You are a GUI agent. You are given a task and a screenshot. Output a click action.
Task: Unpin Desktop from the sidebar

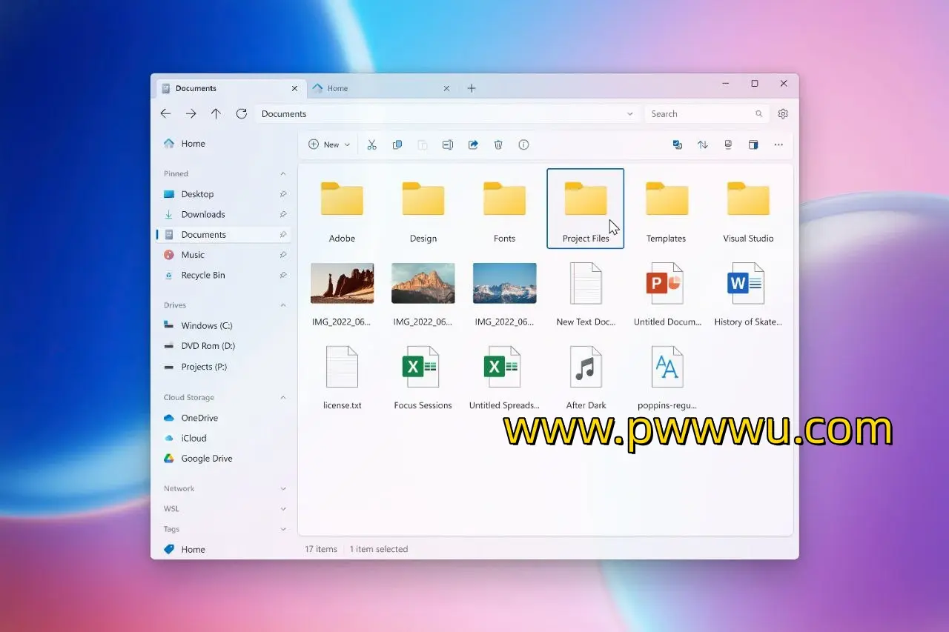(282, 194)
